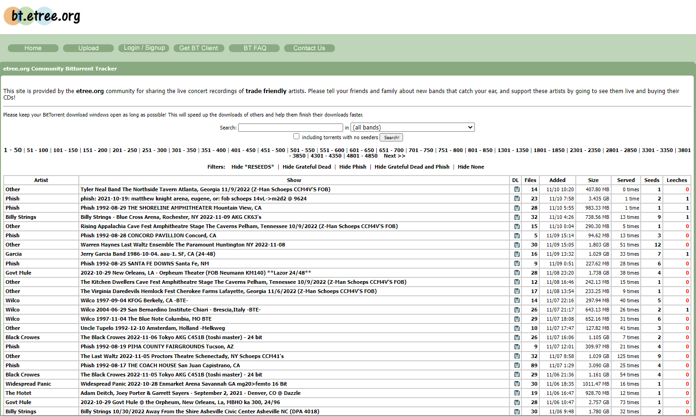Download torrent for 2022-10-29 New Orleans Orpheum Lazor
Viewport: 696px width, 417px height.
point(517,273)
